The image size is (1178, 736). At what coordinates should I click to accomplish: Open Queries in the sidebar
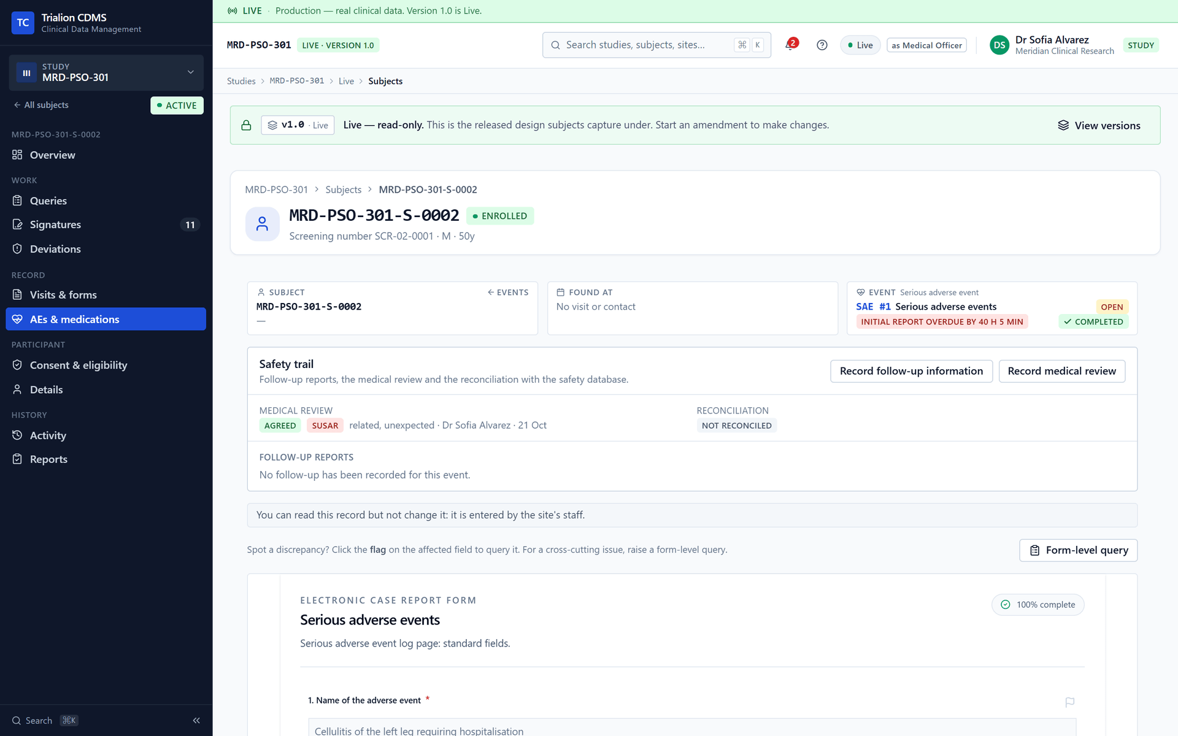(x=106, y=201)
